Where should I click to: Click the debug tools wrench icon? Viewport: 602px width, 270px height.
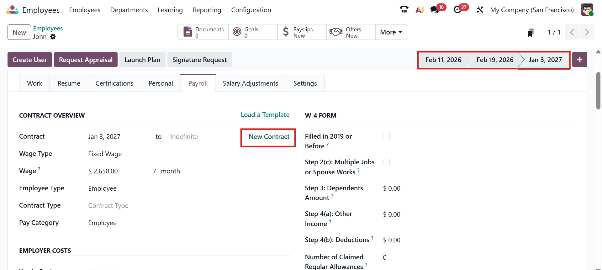480,10
